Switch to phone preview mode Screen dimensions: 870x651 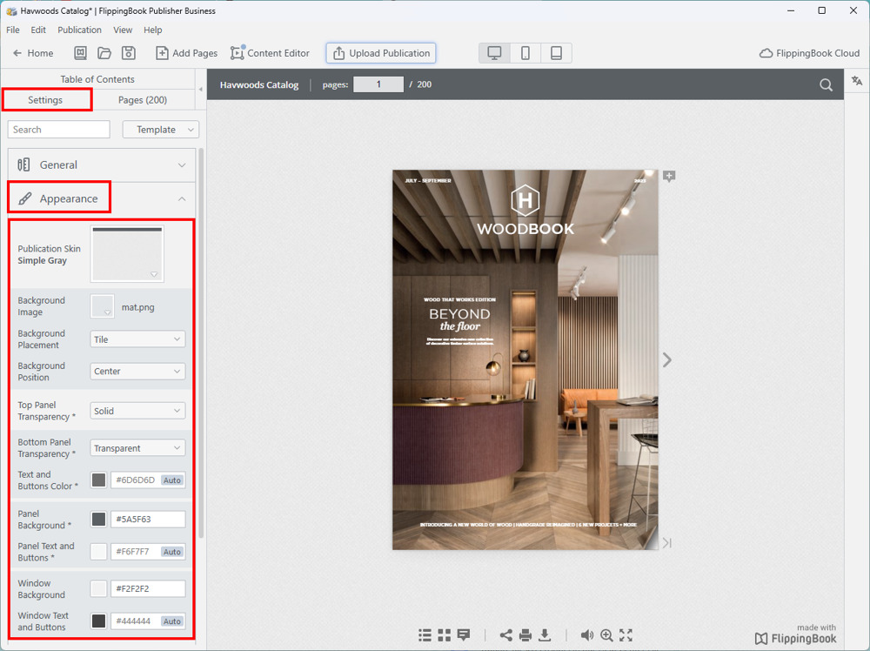pyautogui.click(x=525, y=53)
